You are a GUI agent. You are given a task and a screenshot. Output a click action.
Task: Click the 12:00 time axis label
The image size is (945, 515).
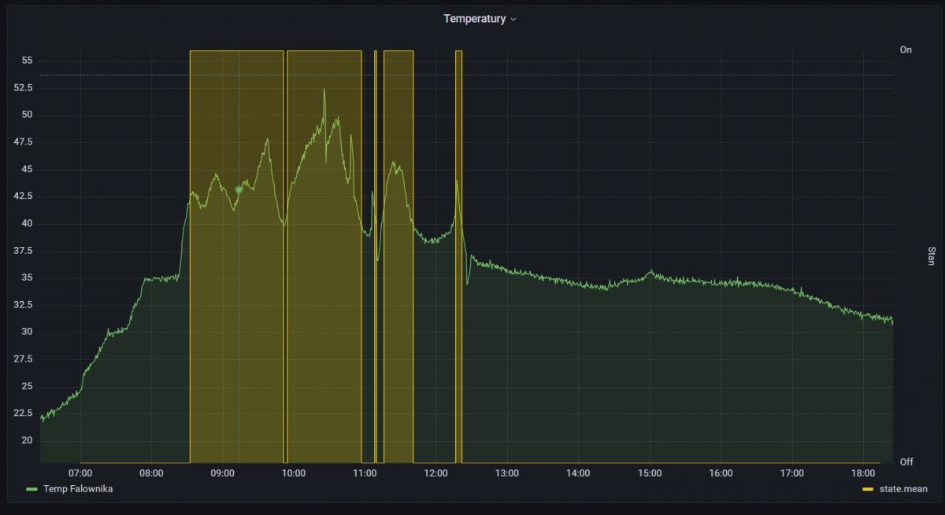pyautogui.click(x=435, y=473)
